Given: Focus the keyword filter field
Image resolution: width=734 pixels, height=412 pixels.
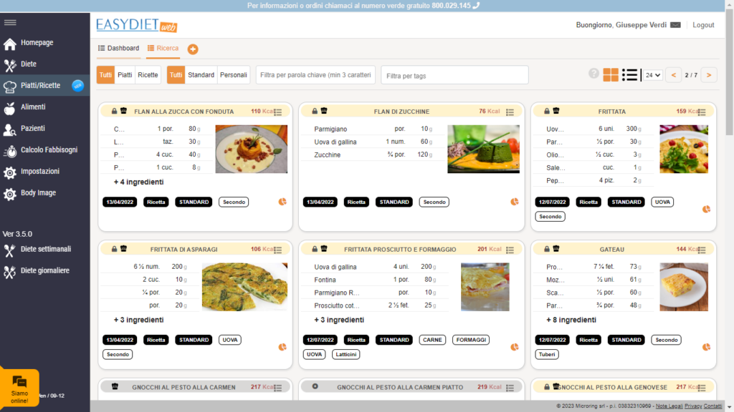Looking at the screenshot, I should [x=315, y=74].
